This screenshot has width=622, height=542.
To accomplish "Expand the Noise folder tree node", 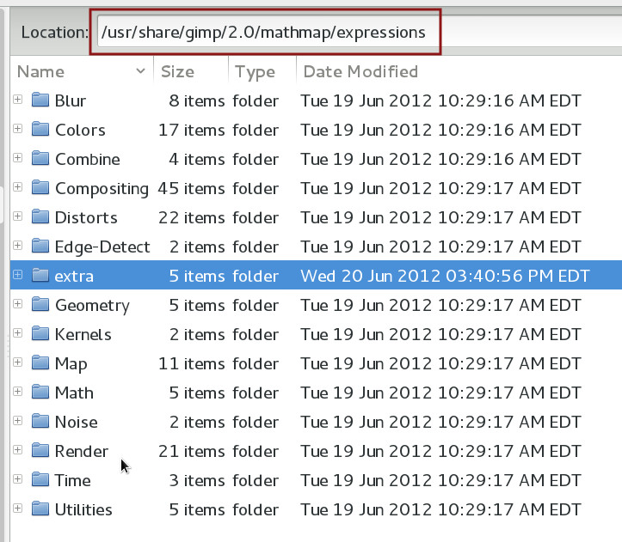I will pos(17,421).
